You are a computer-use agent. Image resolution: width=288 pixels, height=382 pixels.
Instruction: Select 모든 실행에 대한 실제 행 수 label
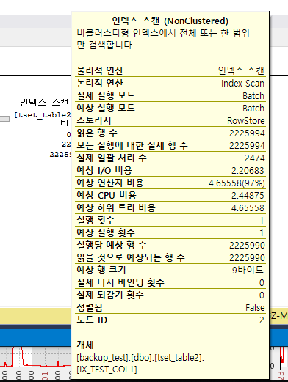point(132,145)
